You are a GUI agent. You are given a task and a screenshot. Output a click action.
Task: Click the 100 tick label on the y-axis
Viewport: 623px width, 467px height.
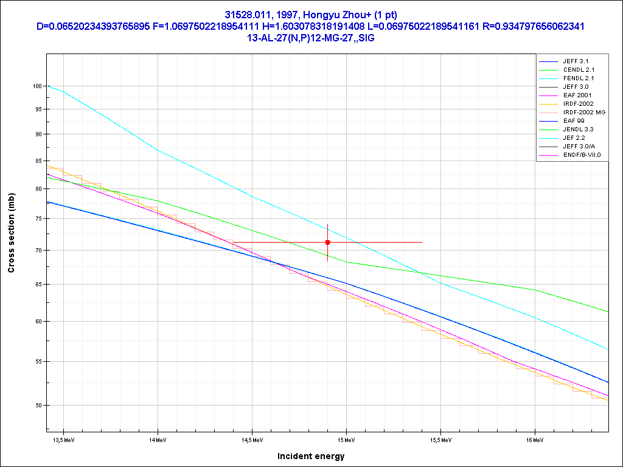[37, 86]
